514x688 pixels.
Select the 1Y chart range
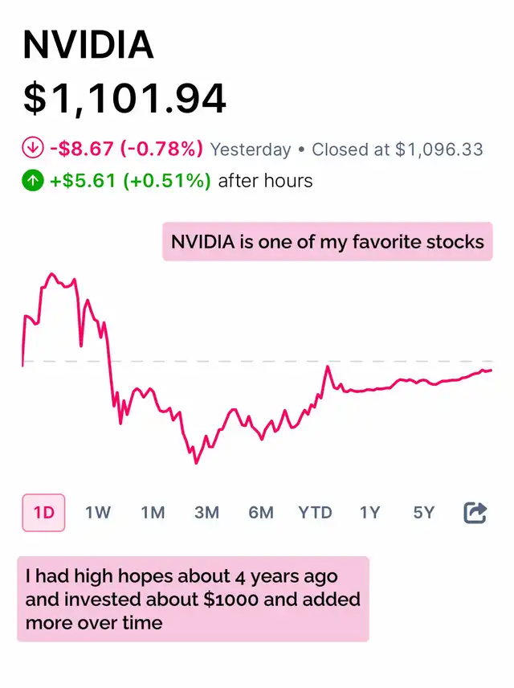[369, 513]
